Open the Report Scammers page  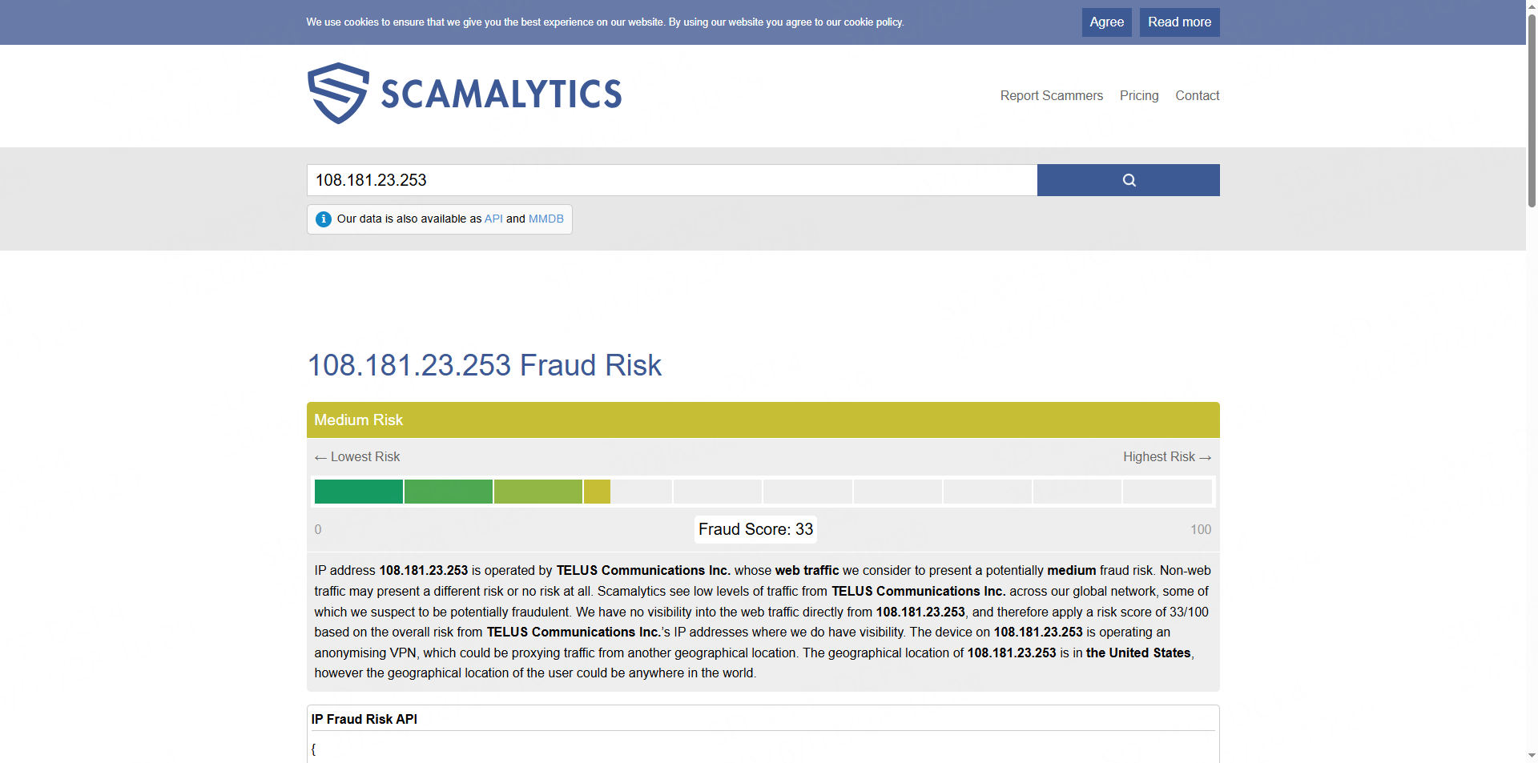pyautogui.click(x=1051, y=96)
